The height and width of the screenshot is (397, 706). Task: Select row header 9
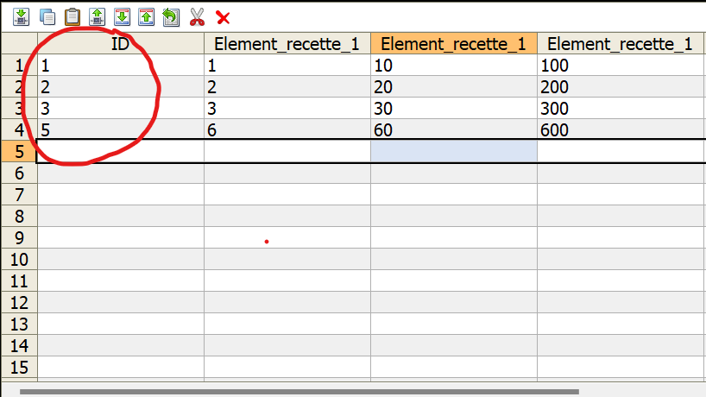[x=19, y=238]
